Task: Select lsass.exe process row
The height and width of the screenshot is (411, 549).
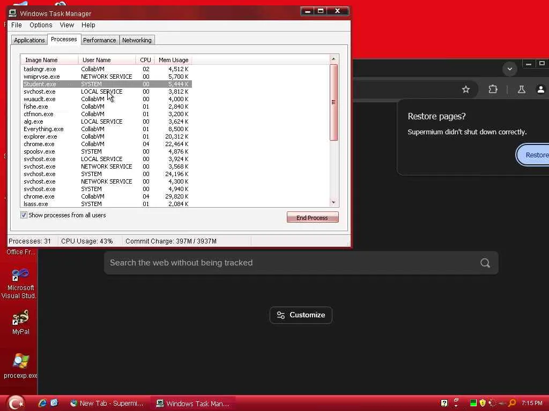Action: [106, 204]
